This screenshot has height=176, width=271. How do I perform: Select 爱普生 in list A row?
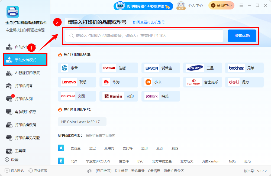pyautogui.click(x=76, y=148)
